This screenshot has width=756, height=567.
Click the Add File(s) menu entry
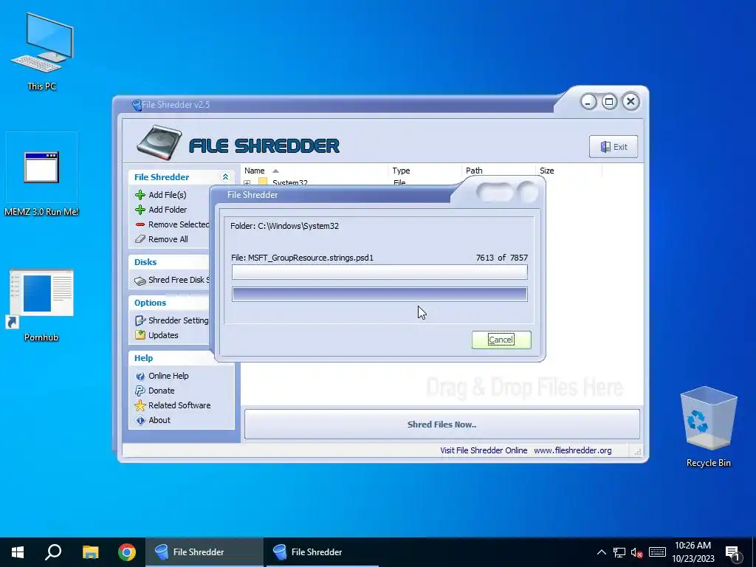tap(168, 195)
